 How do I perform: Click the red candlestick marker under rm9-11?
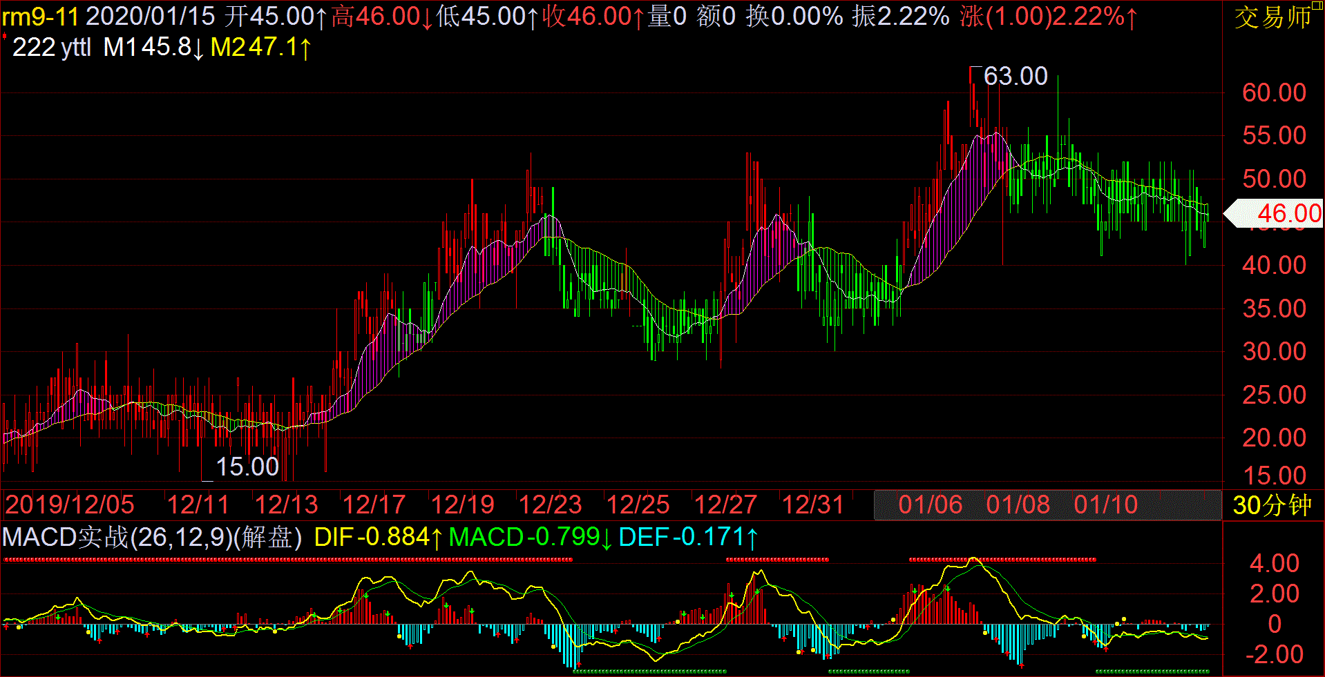click(4, 36)
